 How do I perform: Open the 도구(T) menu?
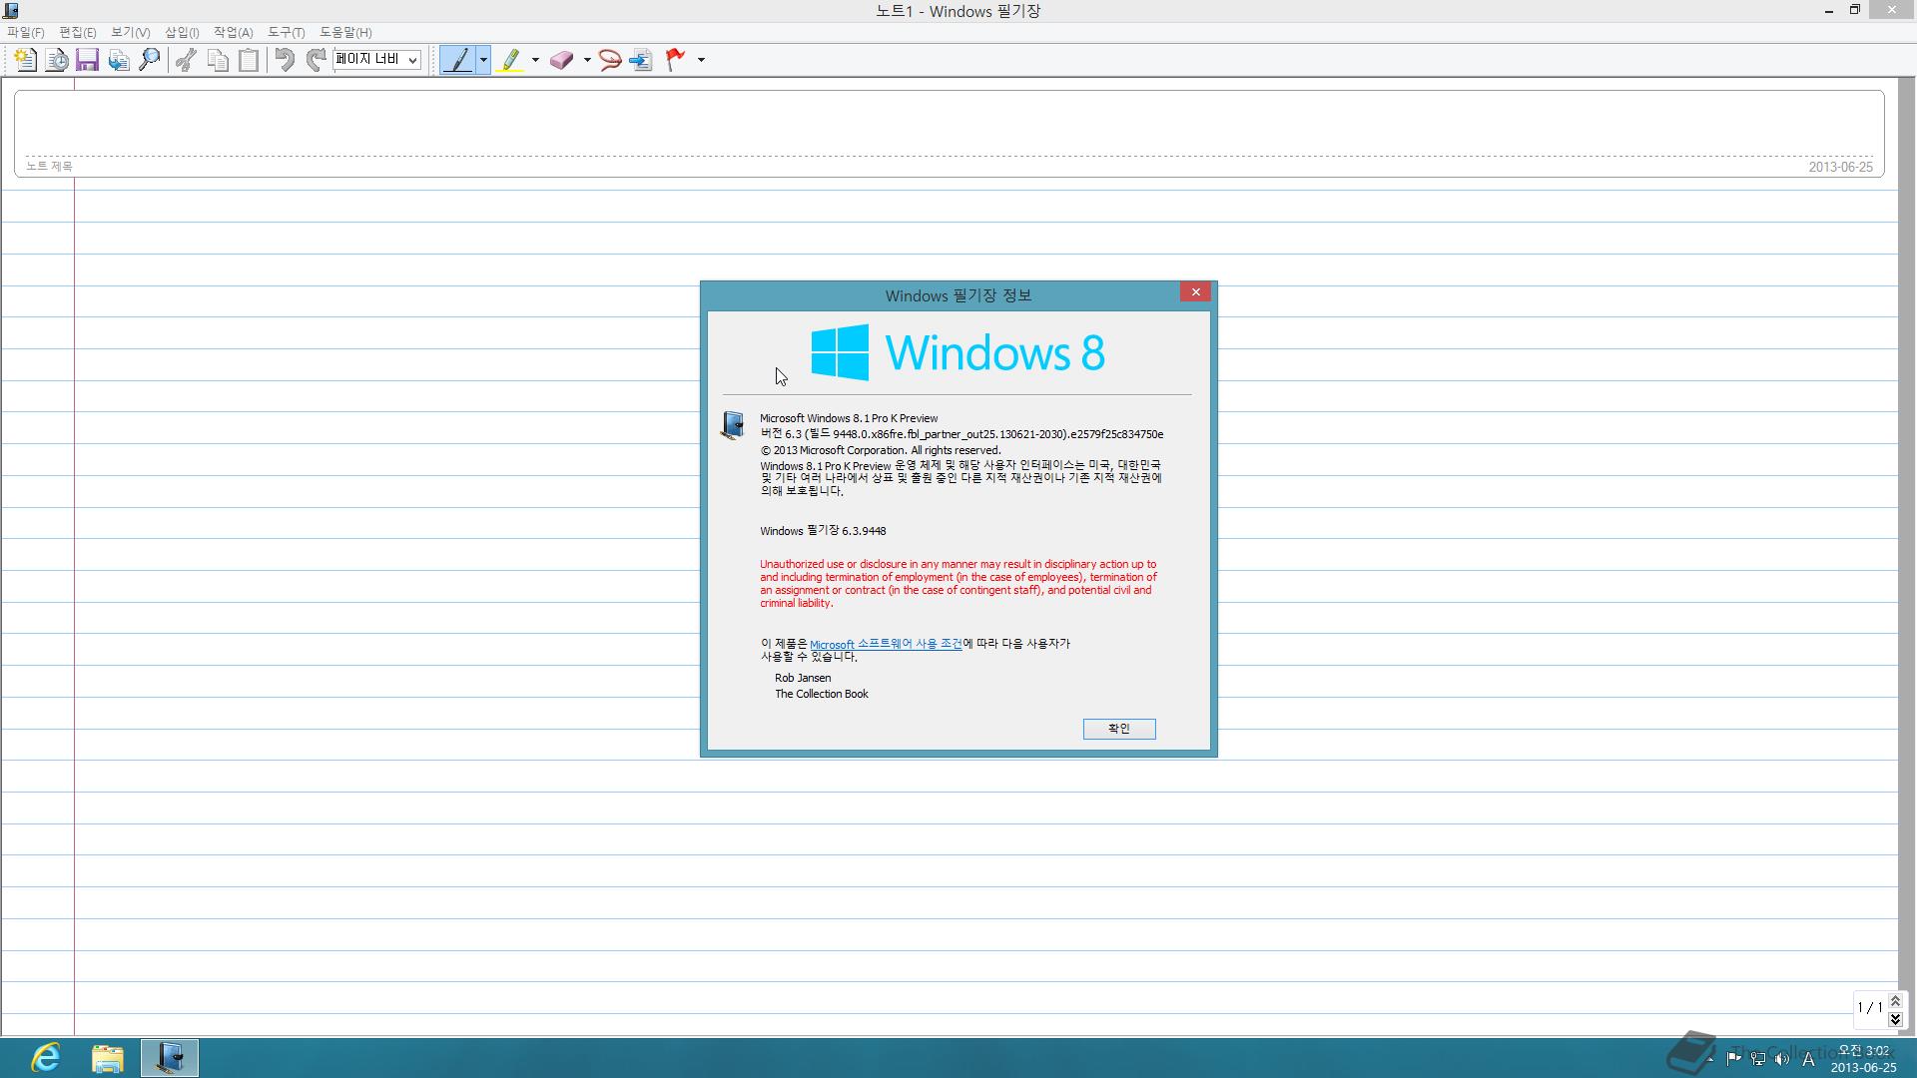(x=287, y=32)
